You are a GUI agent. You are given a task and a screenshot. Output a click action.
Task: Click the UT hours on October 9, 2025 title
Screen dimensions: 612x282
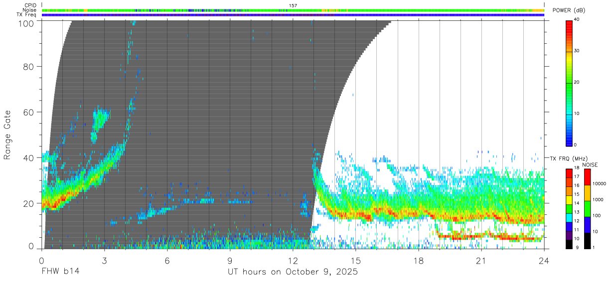[293, 272]
